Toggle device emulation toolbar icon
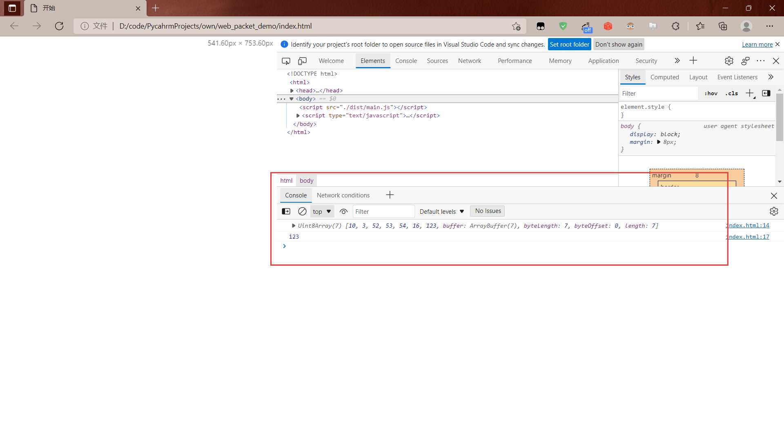Screen dimensions: 784x421 pos(302,61)
